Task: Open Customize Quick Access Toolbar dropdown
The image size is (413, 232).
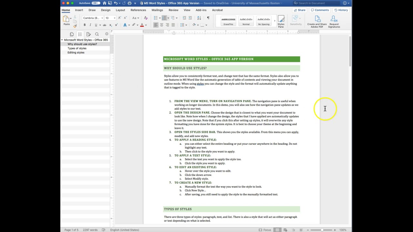Action: click(135, 3)
